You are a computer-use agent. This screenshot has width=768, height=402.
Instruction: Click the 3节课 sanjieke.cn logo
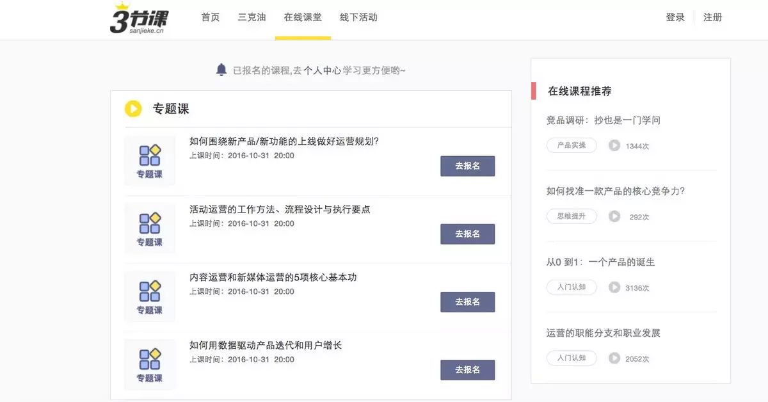click(141, 18)
